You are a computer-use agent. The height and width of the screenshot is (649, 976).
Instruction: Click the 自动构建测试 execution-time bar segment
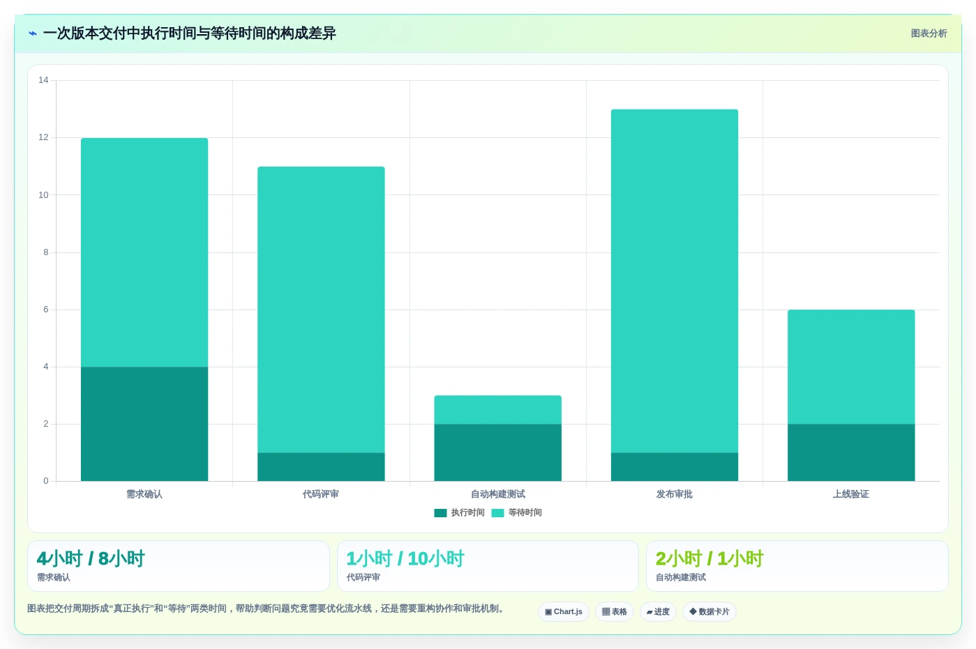(x=498, y=452)
